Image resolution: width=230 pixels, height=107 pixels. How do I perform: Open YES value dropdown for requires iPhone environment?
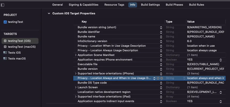coord(220,60)
